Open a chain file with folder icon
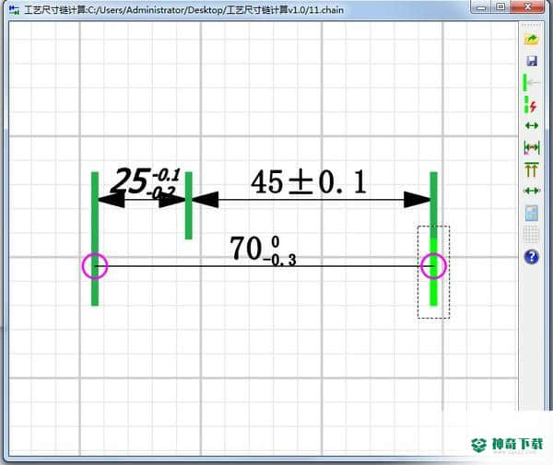 (x=531, y=40)
